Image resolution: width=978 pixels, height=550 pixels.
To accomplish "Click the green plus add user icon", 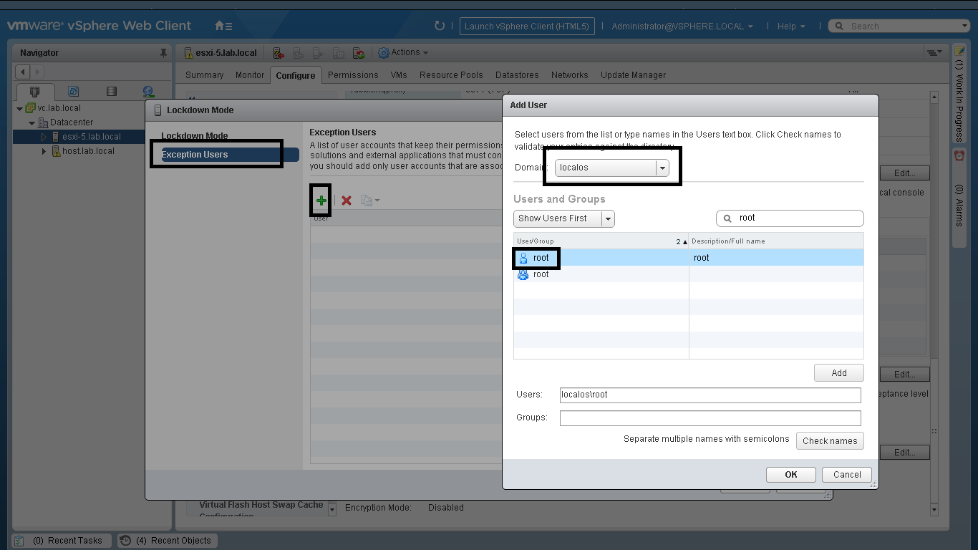I will pyautogui.click(x=321, y=201).
